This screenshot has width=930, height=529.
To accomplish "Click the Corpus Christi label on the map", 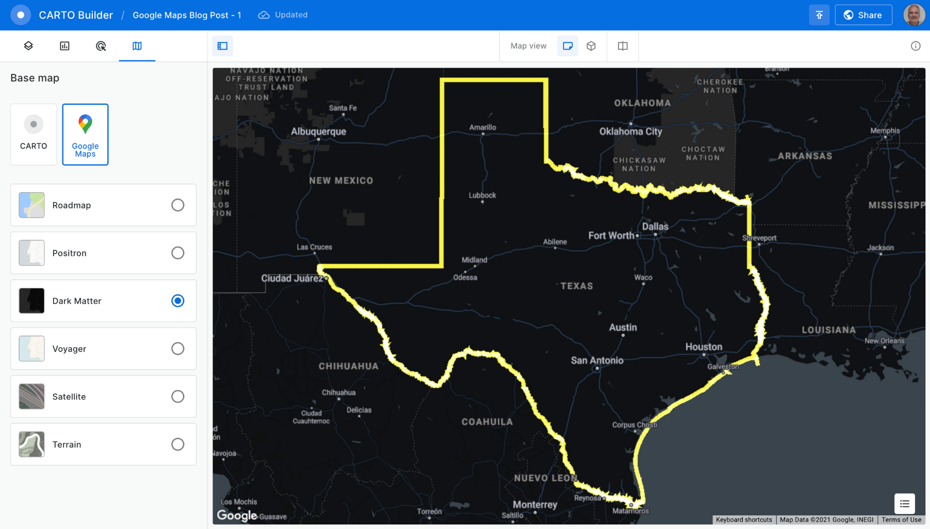I will [x=635, y=425].
